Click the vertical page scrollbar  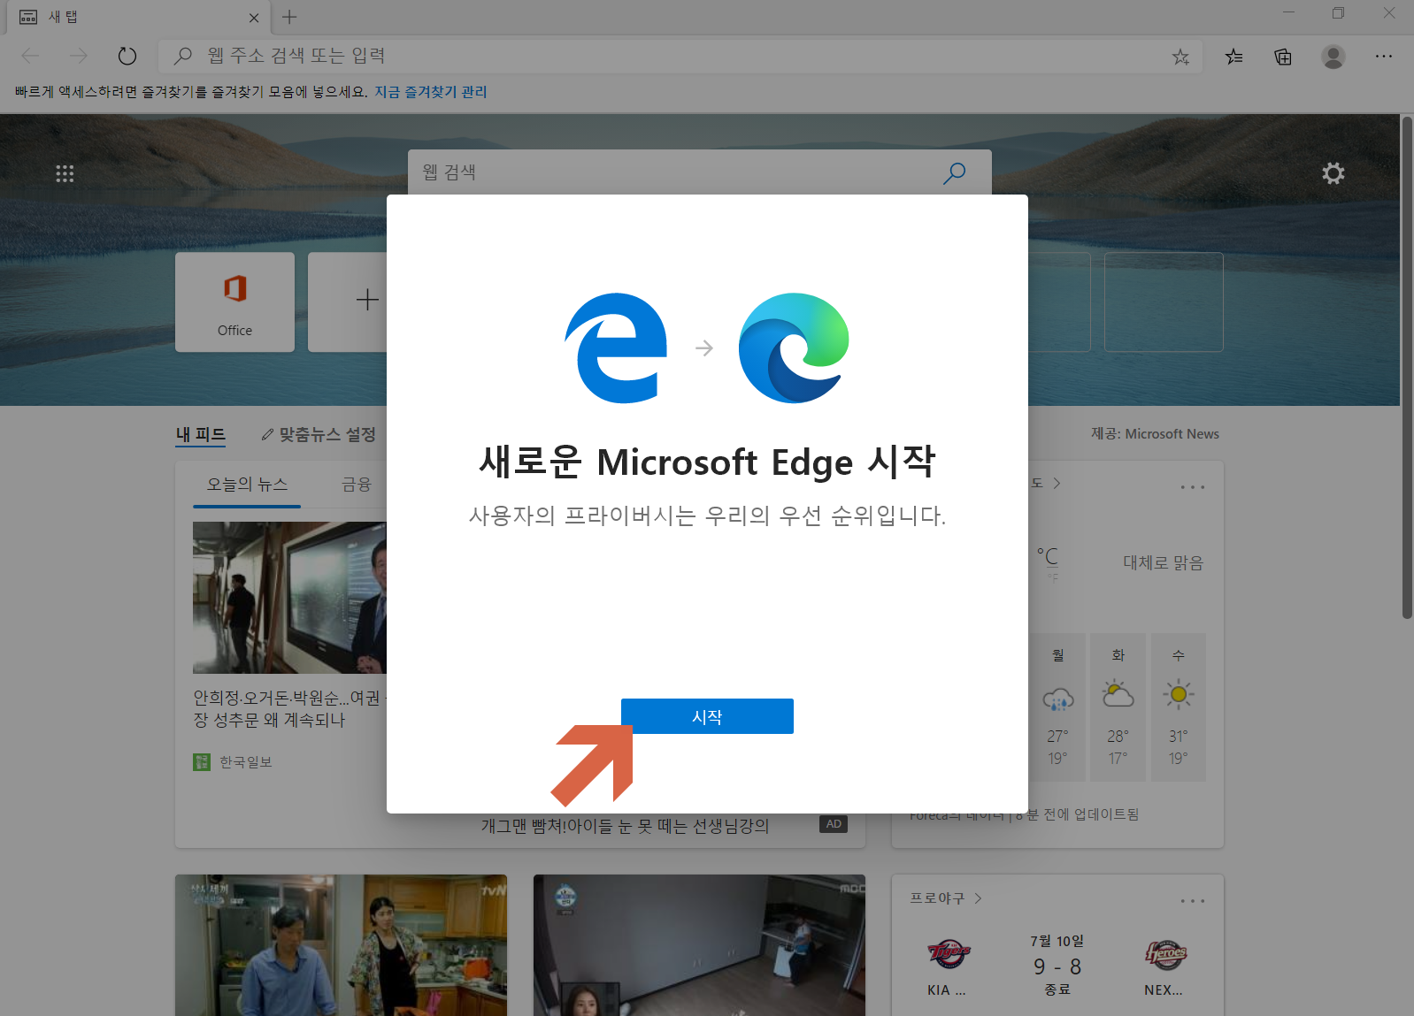pos(1407,367)
